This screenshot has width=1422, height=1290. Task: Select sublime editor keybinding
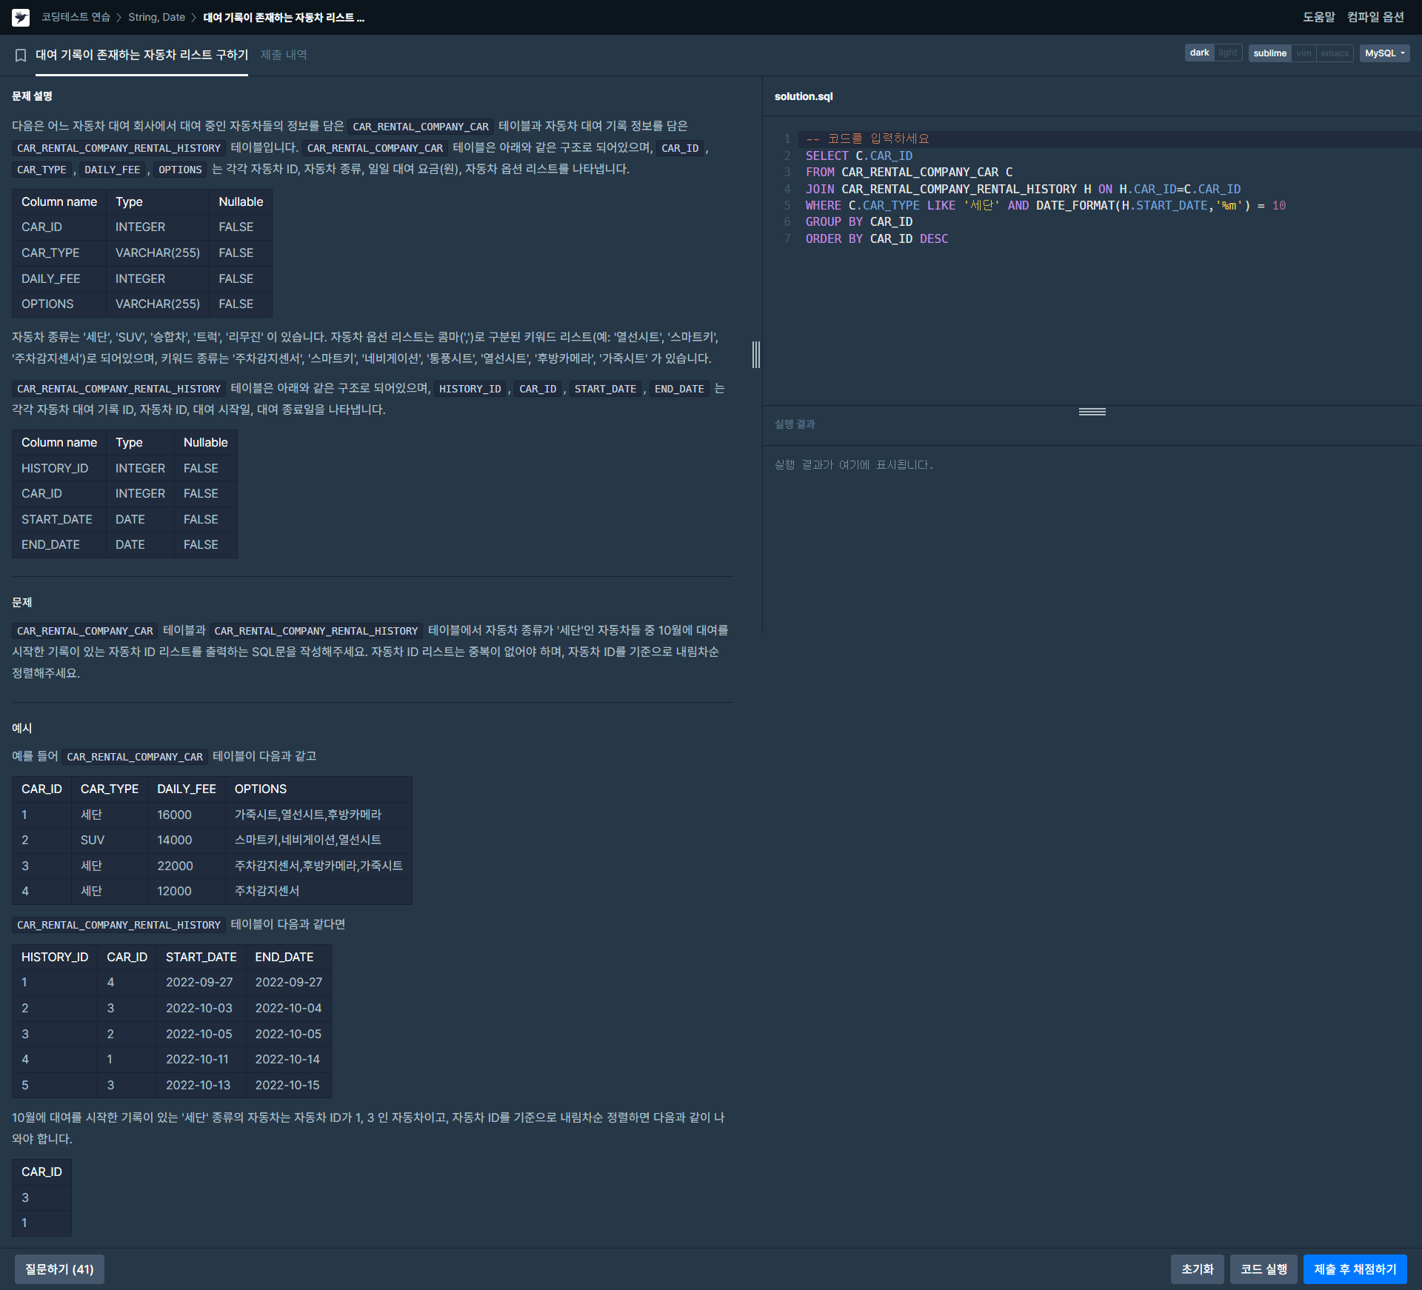point(1269,53)
